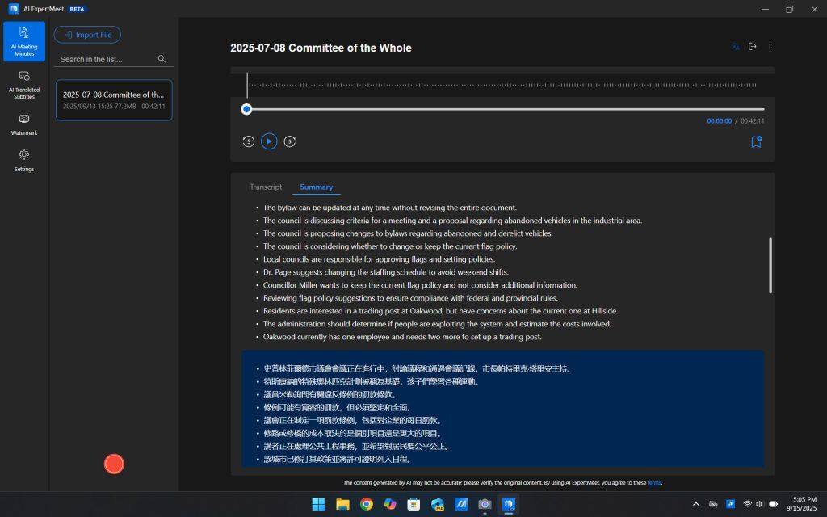The image size is (827, 517).
Task: Click the audio waveform timeline
Action: pyautogui.click(x=502, y=85)
